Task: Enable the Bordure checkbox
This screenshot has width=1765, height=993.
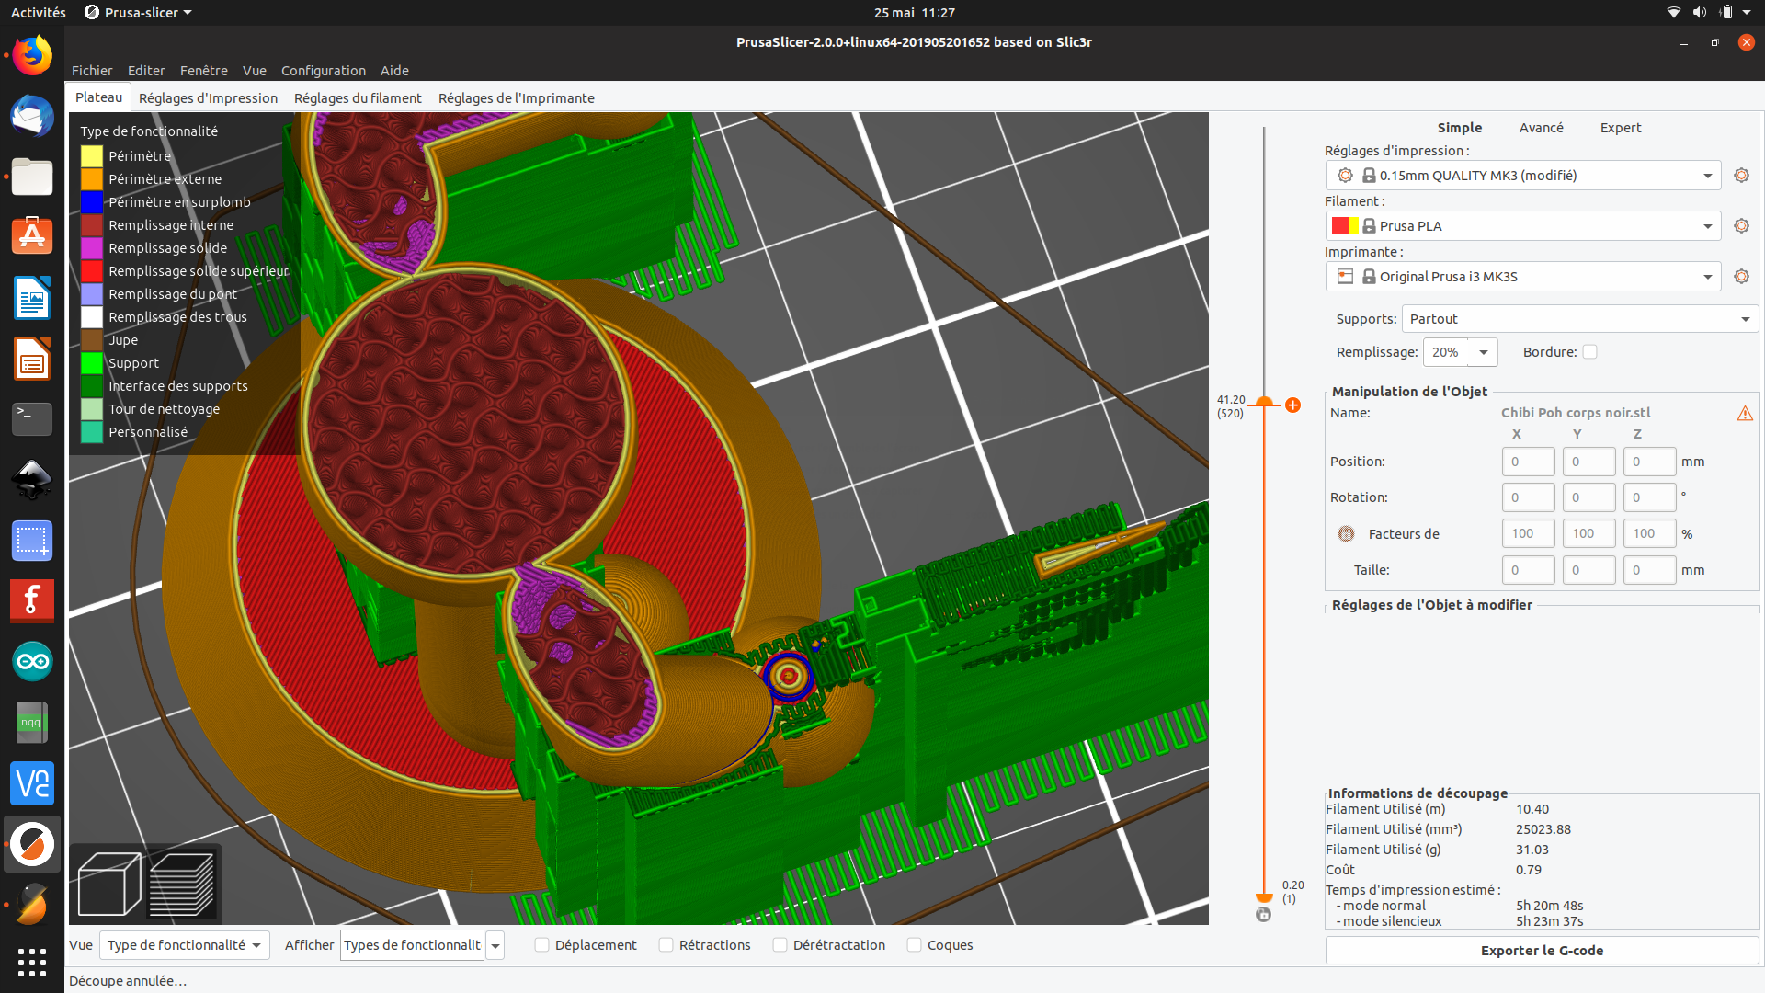Action: point(1590,351)
